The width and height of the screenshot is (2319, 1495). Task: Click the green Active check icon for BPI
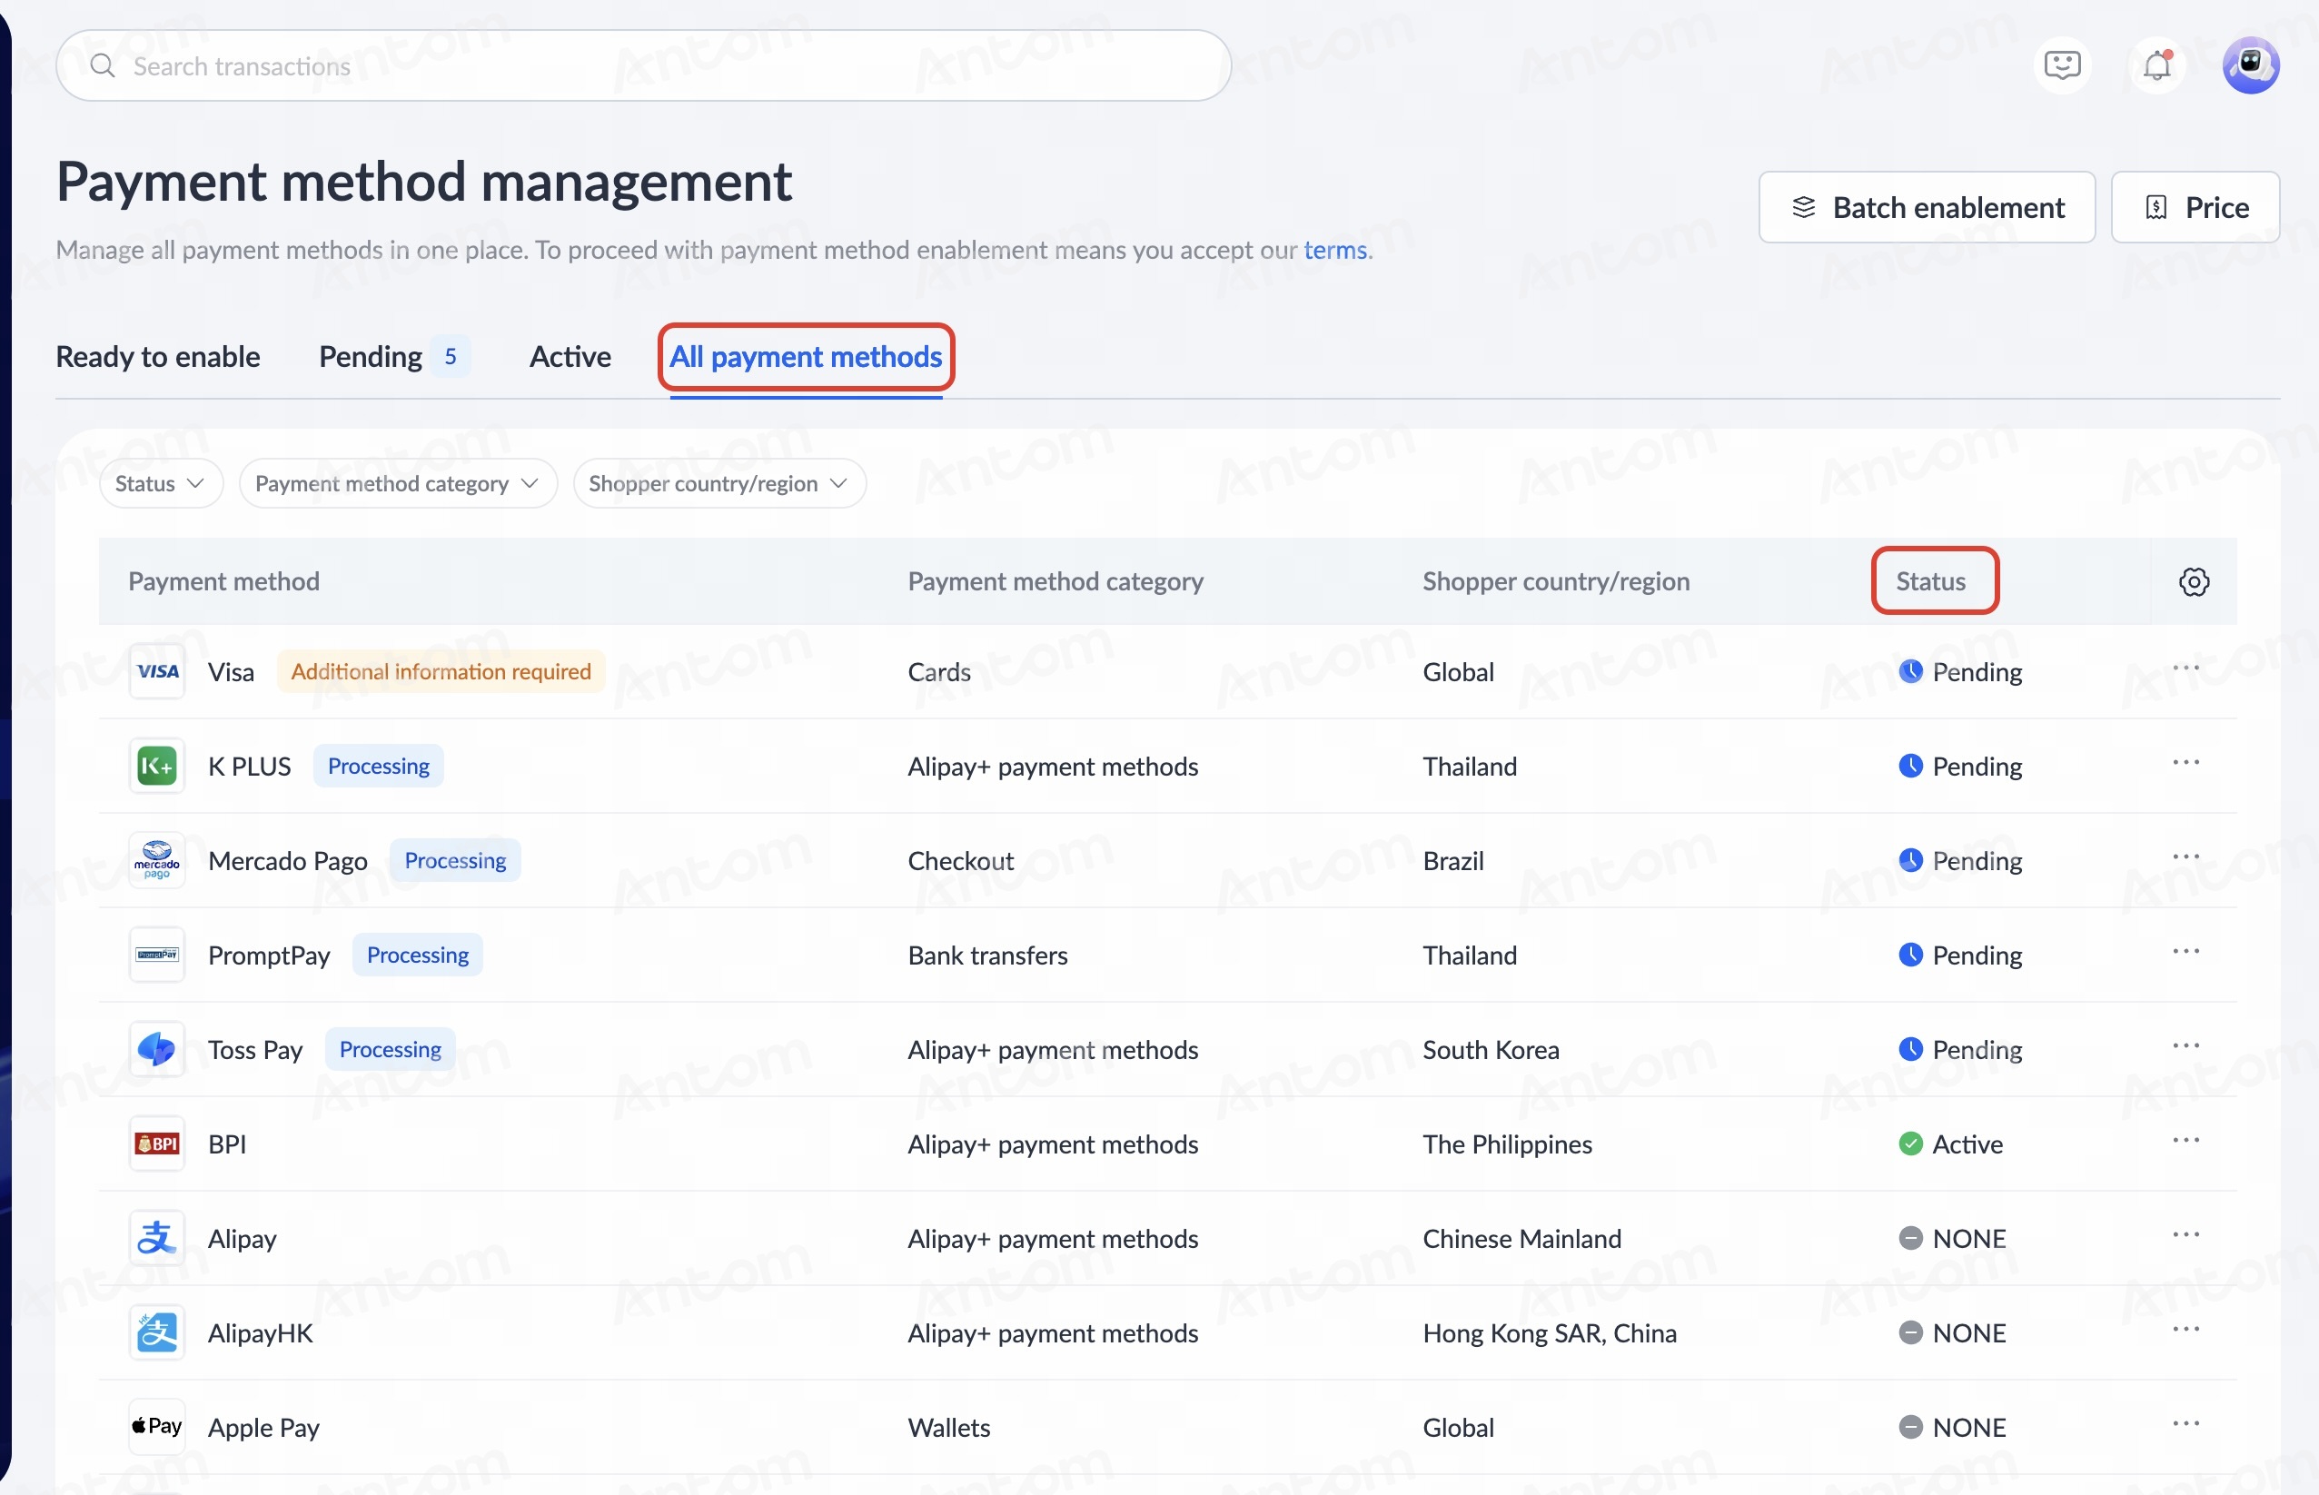(x=1910, y=1144)
